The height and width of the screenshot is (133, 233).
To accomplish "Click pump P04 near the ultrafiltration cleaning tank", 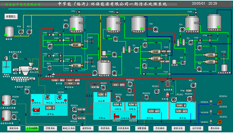I will (x=66, y=26).
